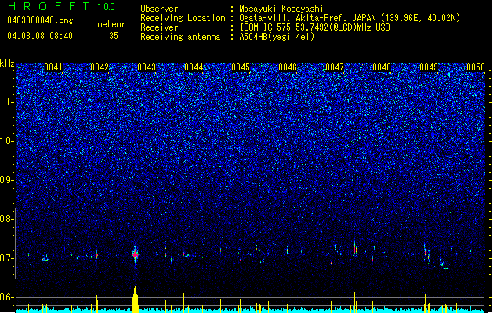
Task: Click the kHz axis unit label
Action: [7, 63]
